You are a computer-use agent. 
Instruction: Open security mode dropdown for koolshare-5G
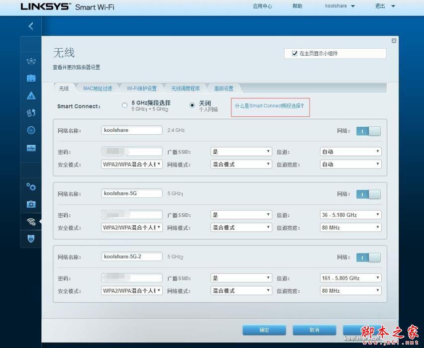(x=132, y=228)
